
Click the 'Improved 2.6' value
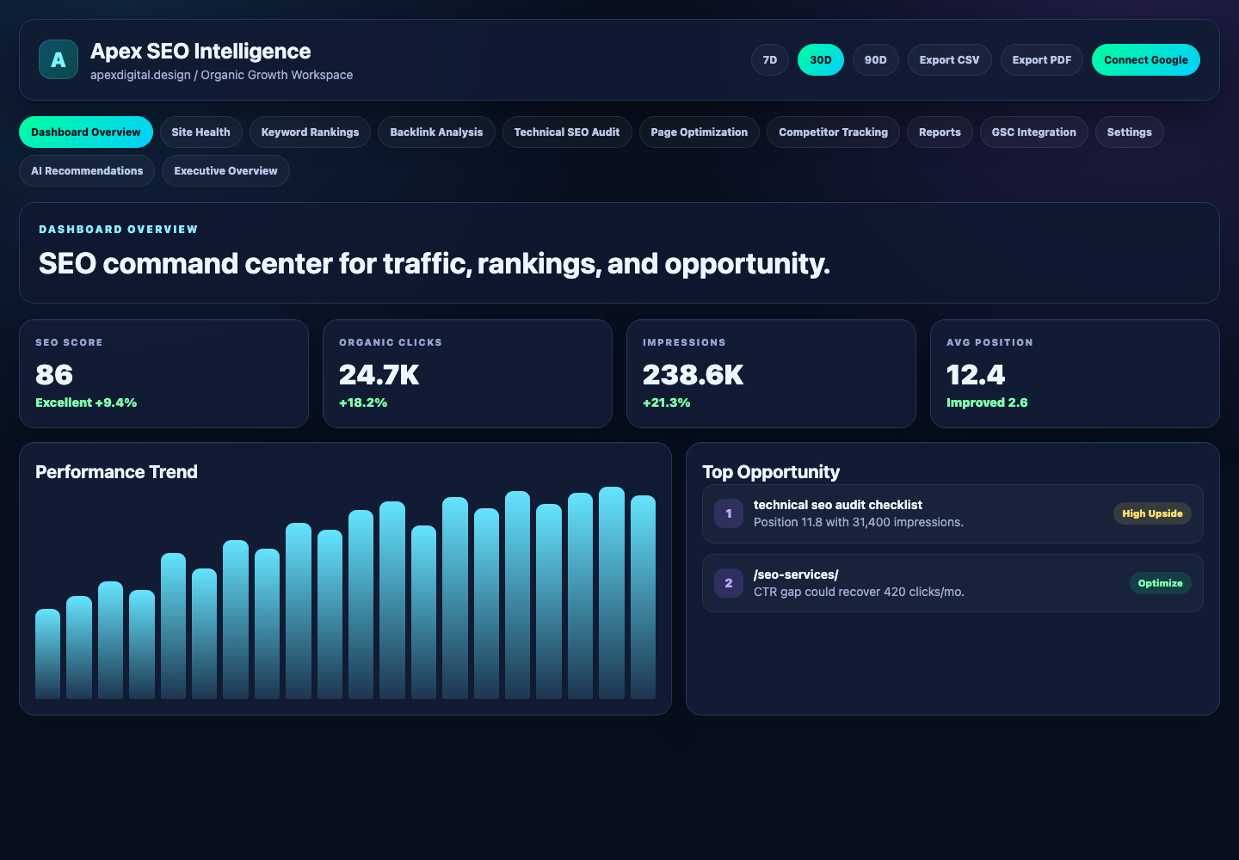point(987,402)
